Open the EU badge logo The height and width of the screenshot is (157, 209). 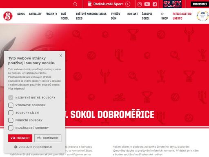202,16
